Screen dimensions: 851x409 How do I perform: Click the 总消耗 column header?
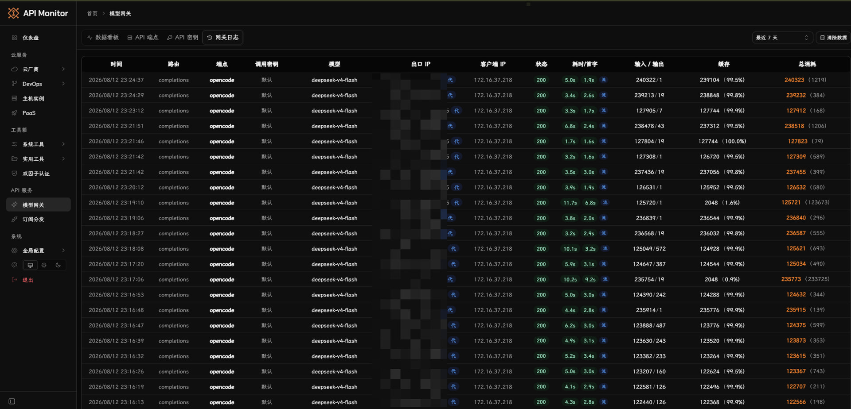pyautogui.click(x=807, y=64)
